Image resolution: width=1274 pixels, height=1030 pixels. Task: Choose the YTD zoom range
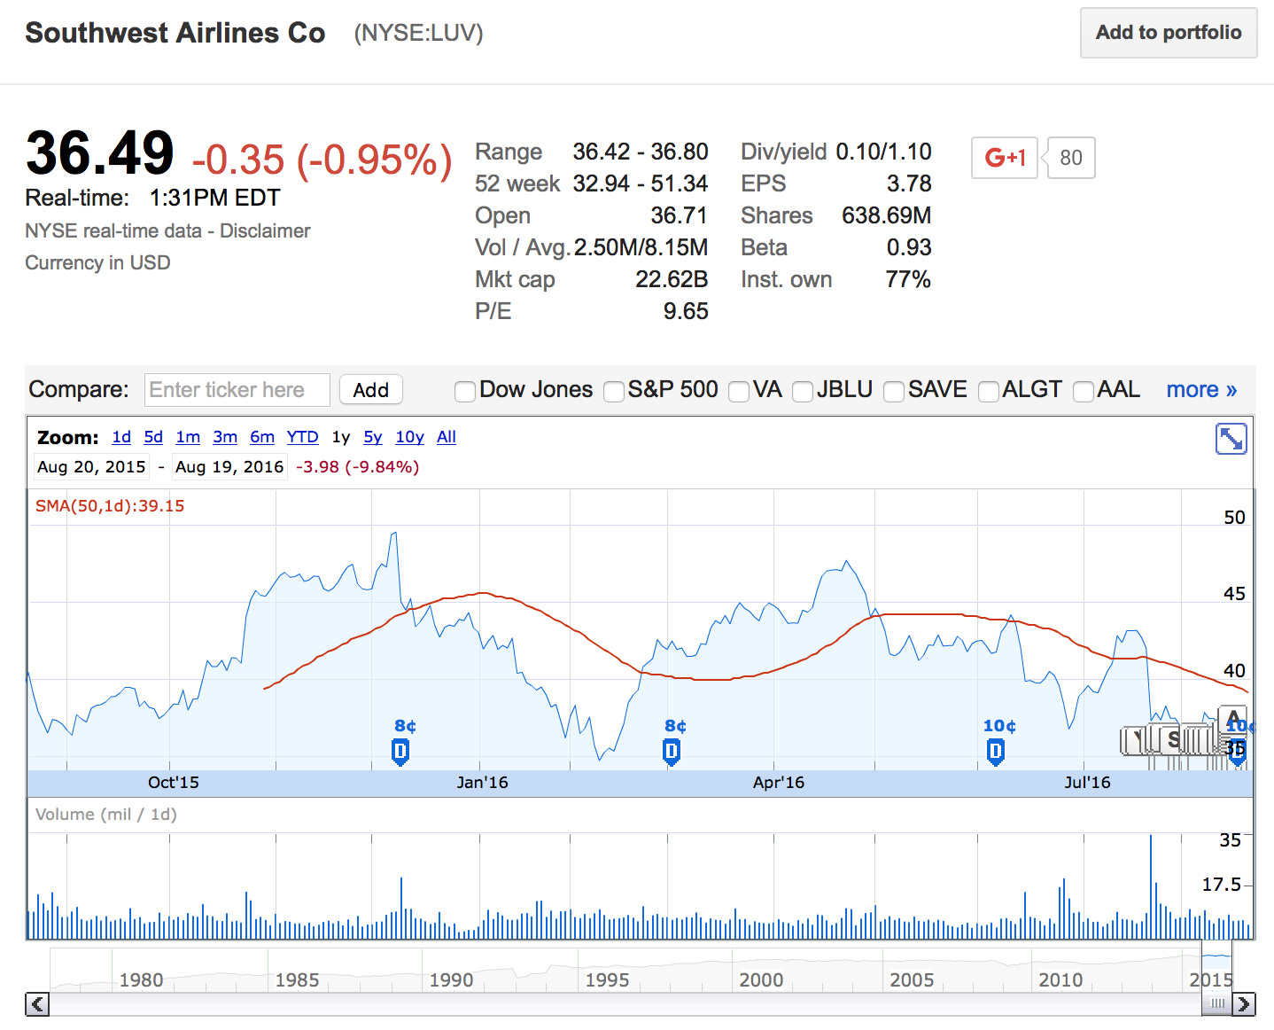pyautogui.click(x=302, y=437)
